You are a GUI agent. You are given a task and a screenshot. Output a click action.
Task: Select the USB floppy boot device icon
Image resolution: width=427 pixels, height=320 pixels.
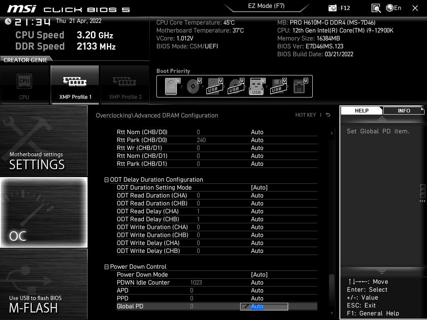pos(278,86)
